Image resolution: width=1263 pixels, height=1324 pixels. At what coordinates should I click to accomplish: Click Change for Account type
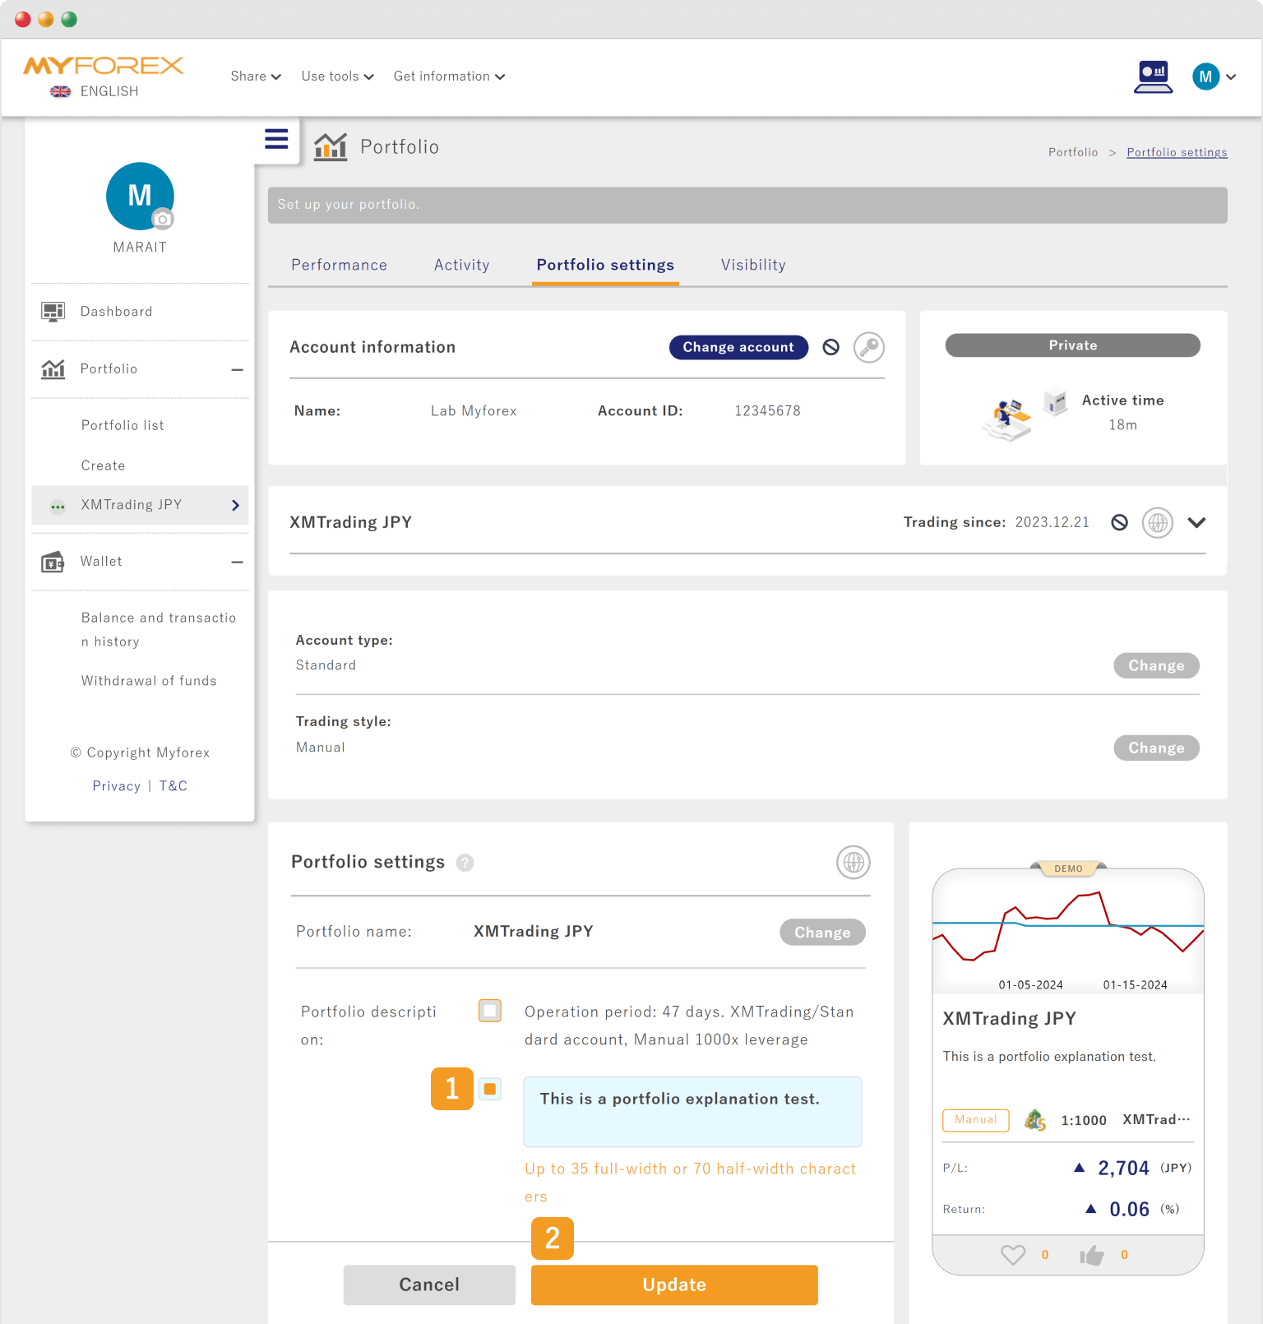(x=1156, y=665)
